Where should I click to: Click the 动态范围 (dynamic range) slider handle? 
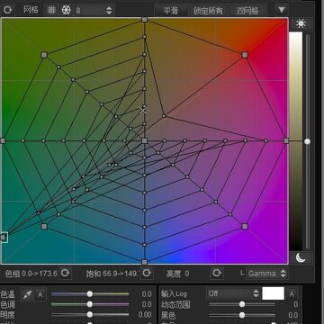tap(242, 304)
